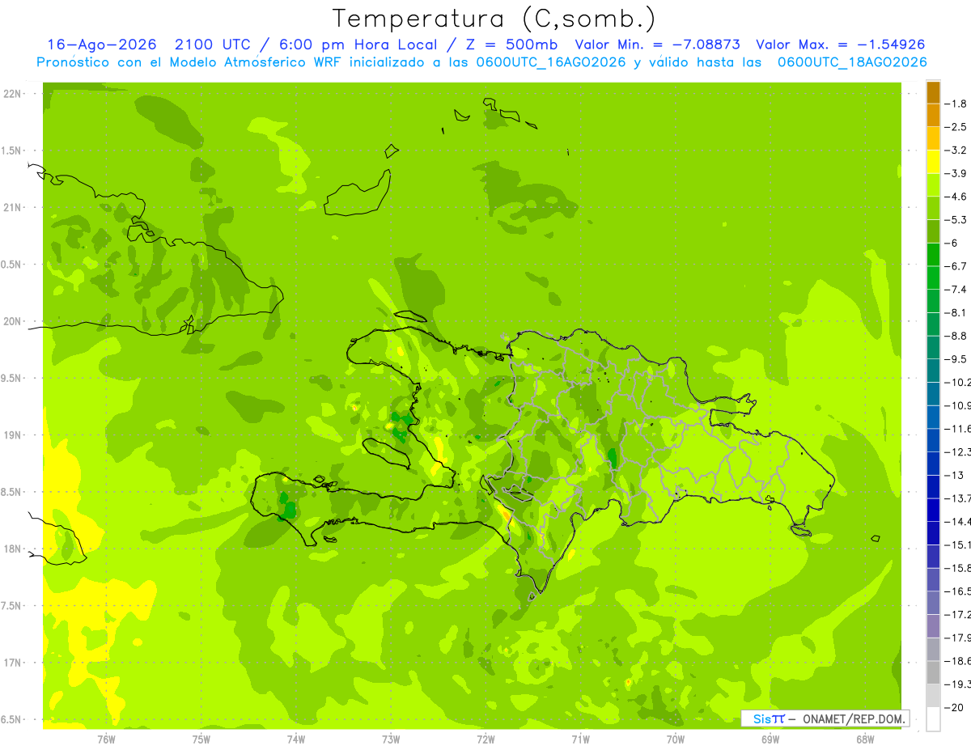Click the 71W longitude label

click(580, 739)
